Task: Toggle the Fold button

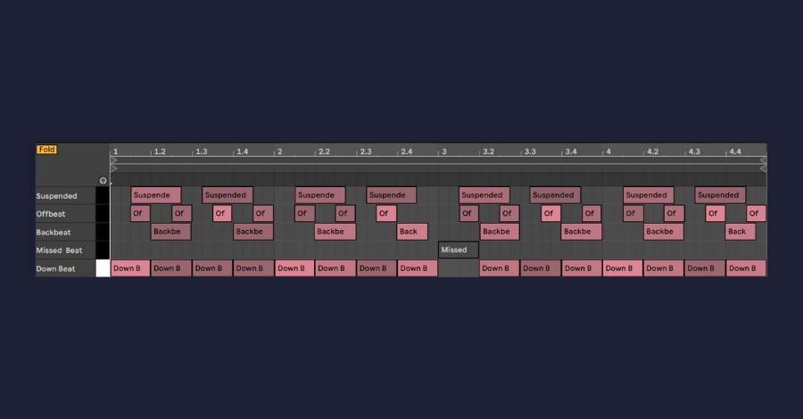Action: coord(46,150)
